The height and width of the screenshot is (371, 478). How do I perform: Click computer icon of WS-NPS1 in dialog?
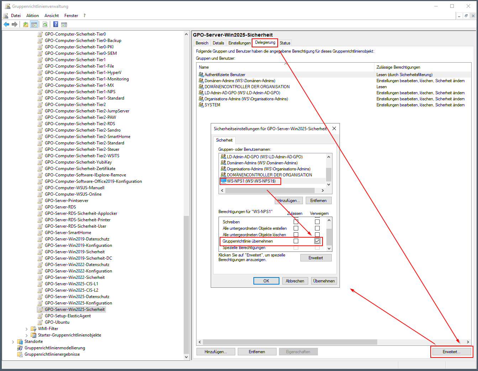[224, 181]
